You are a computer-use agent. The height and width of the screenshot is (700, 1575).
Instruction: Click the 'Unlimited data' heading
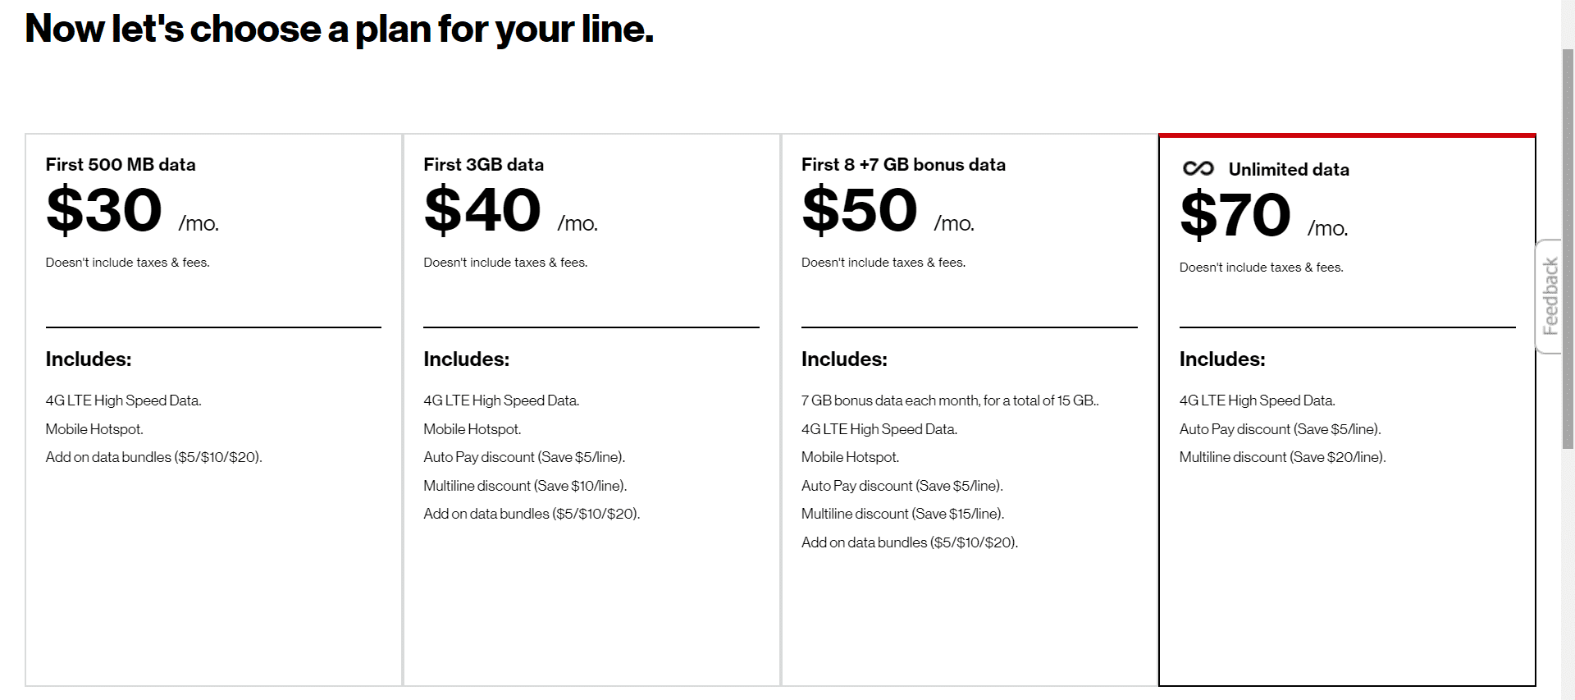pos(1289,169)
